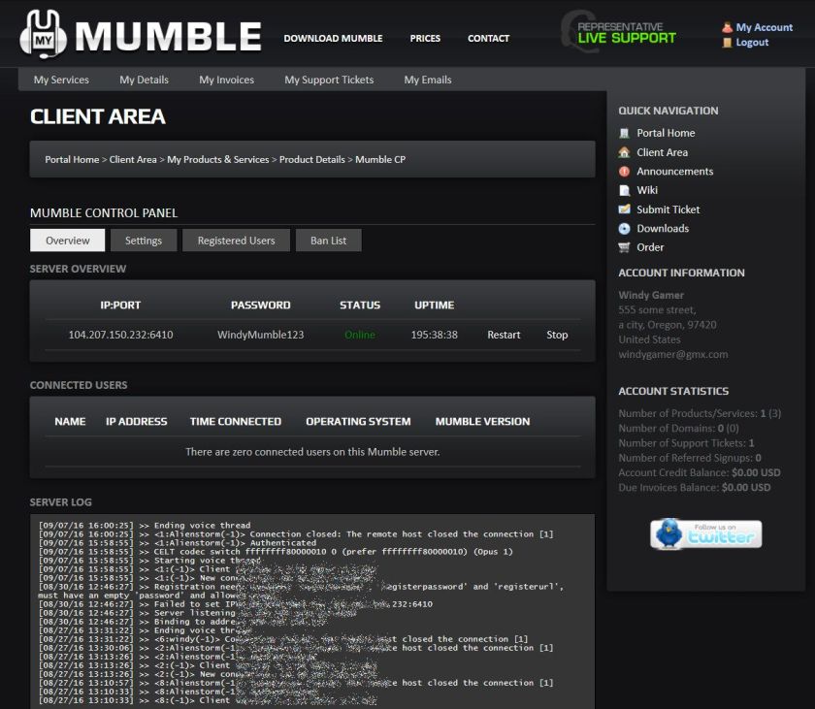The width and height of the screenshot is (815, 709).
Task: Switch to the Settings tab
Action: coord(144,241)
